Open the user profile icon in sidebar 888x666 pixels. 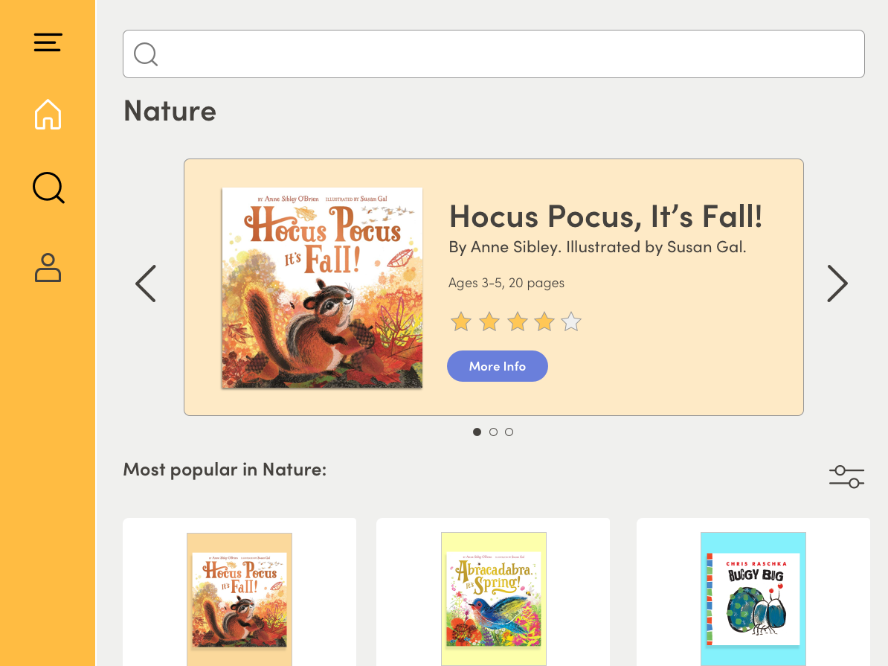(48, 268)
